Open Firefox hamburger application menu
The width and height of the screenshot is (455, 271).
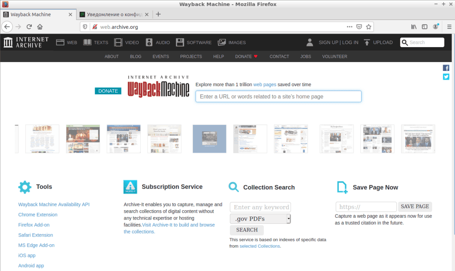[449, 27]
